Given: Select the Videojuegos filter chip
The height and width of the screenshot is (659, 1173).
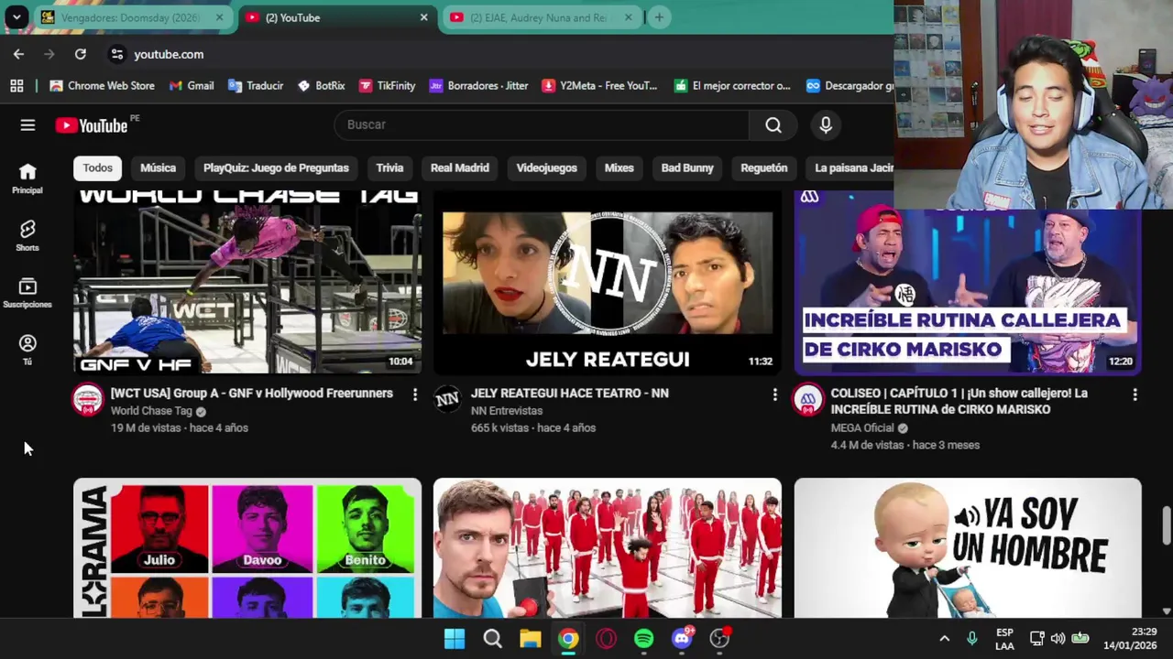Looking at the screenshot, I should pos(546,167).
